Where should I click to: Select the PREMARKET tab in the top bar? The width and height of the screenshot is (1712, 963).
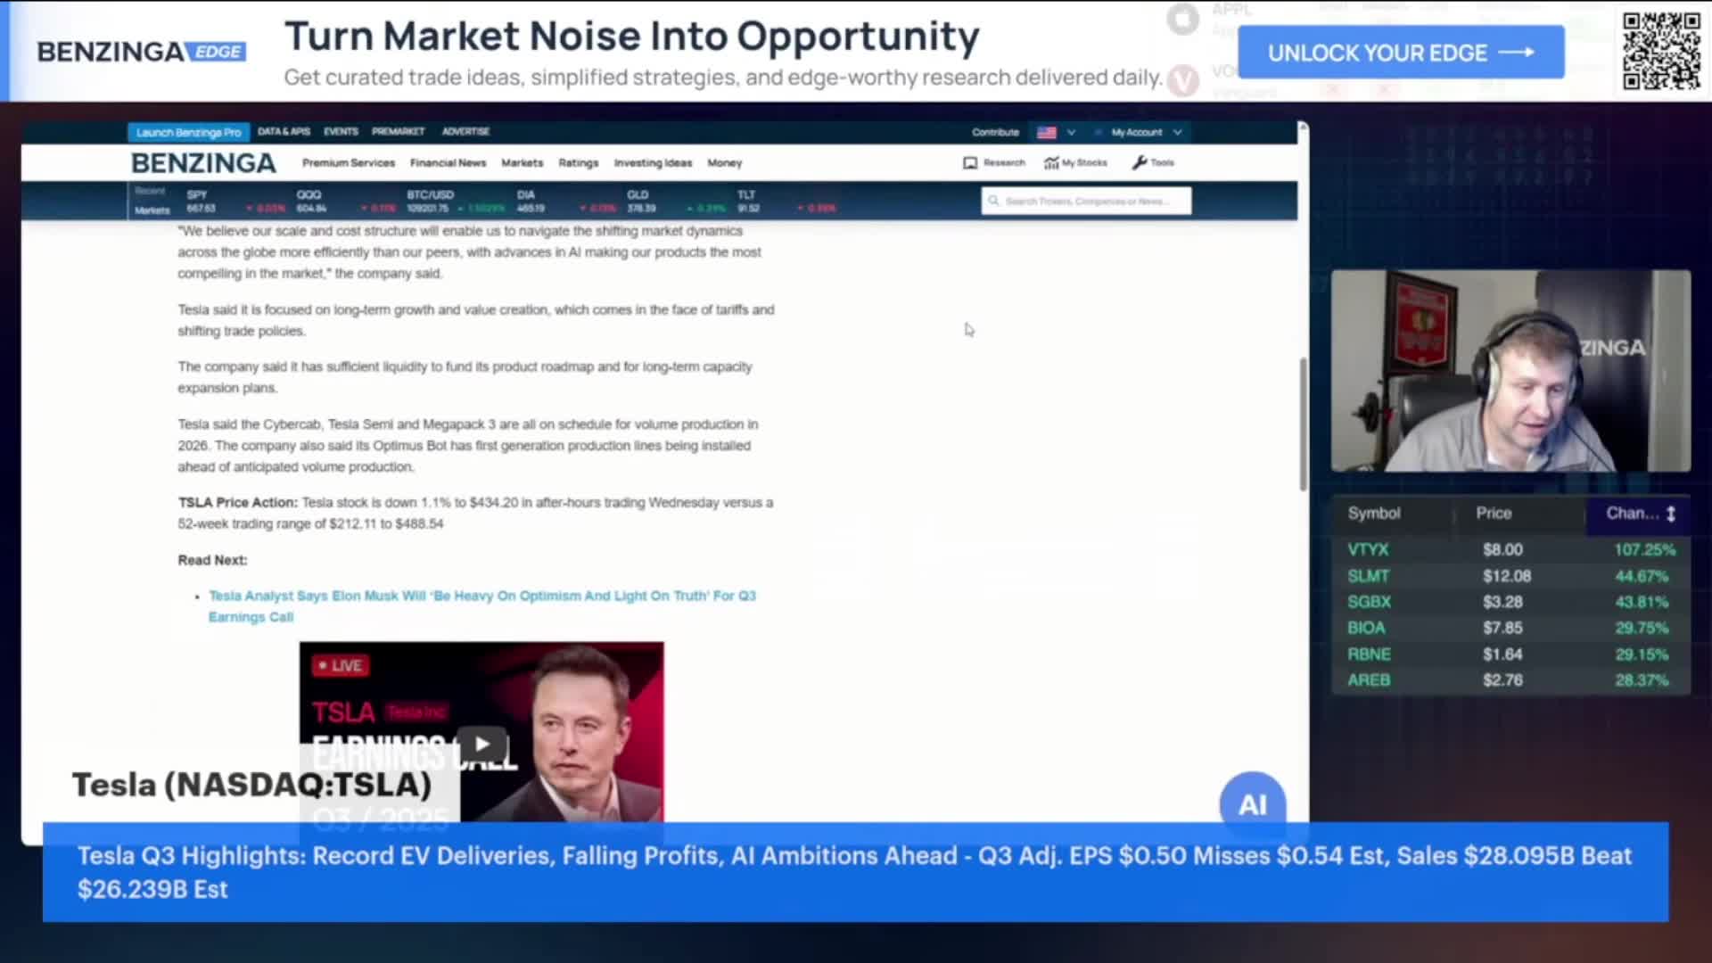(x=396, y=131)
